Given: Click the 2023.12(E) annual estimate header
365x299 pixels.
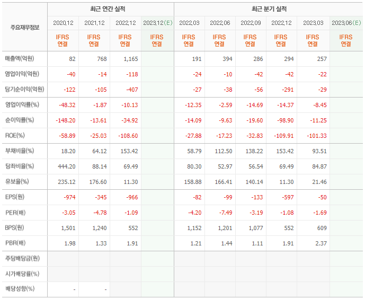Looking at the screenshot, I should point(157,23).
